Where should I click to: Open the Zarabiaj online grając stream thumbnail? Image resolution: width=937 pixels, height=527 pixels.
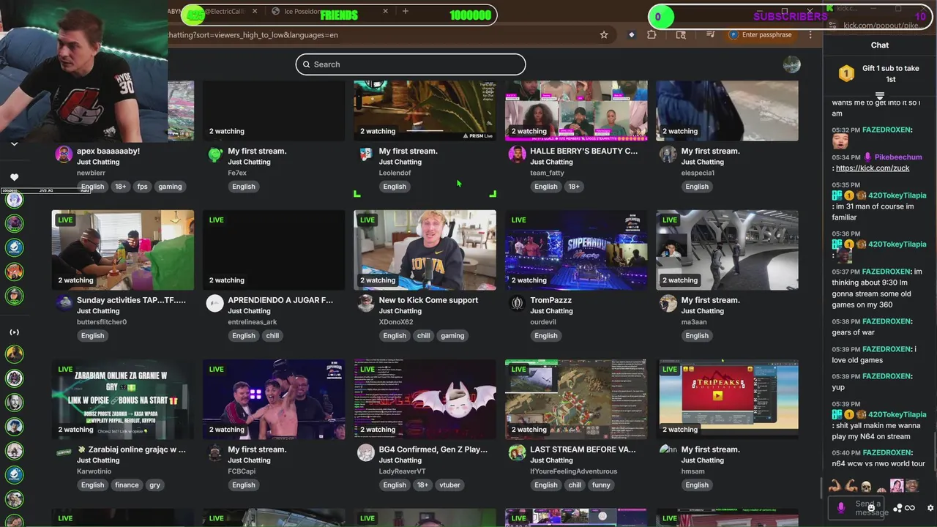click(x=122, y=400)
